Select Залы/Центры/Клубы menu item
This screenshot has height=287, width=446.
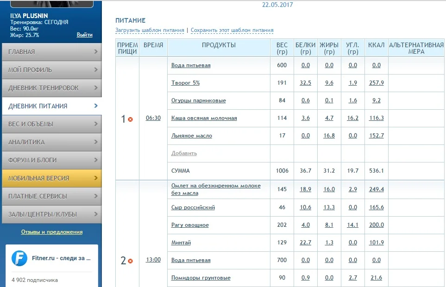pos(43,214)
